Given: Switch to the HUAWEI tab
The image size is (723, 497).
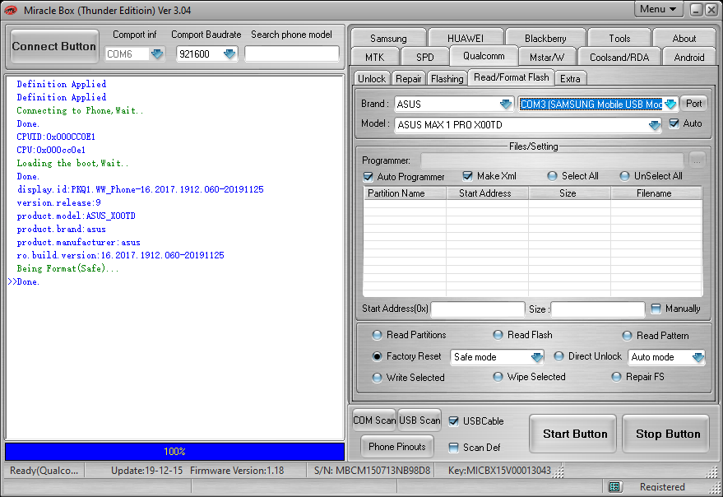Looking at the screenshot, I should click(x=466, y=39).
